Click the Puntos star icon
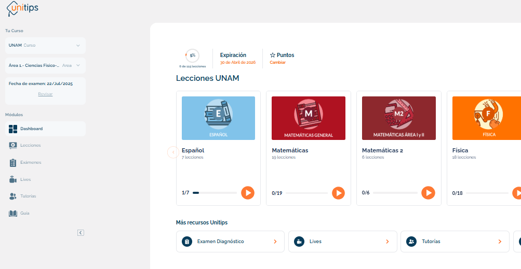521x269 pixels. point(273,55)
